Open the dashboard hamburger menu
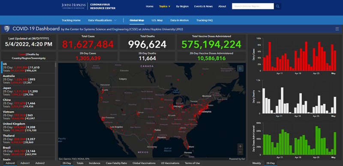Viewport: 343px width, 166px height. 337,29
